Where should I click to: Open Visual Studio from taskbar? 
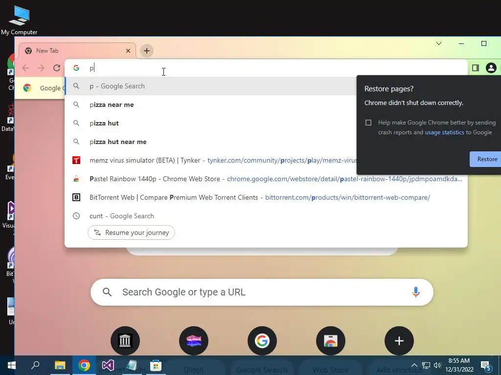pos(108,365)
